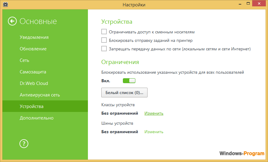
Task: Minimize the Настройки window
Action: [x=240, y=4]
